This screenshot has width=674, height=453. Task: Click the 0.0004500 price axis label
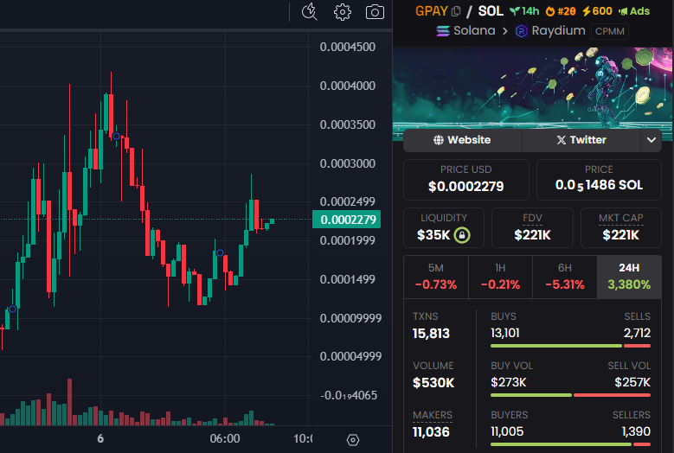(x=347, y=47)
